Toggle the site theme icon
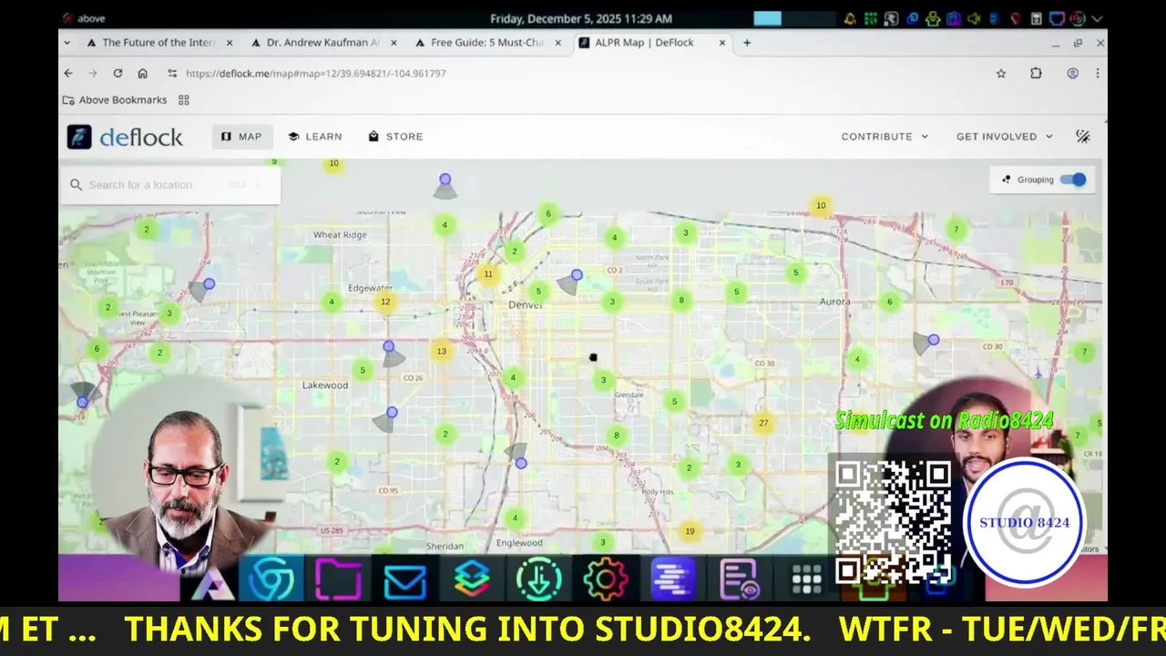Viewport: 1166px width, 656px height. click(1083, 137)
